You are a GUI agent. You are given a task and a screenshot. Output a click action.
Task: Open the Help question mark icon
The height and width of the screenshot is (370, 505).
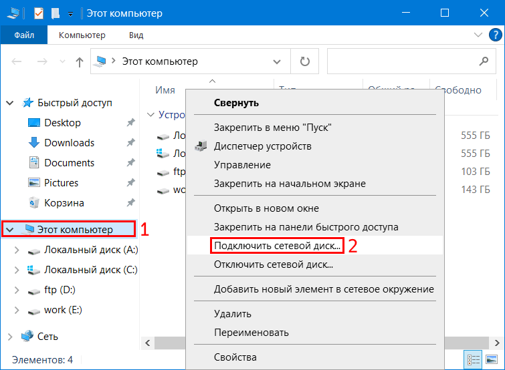pos(494,35)
